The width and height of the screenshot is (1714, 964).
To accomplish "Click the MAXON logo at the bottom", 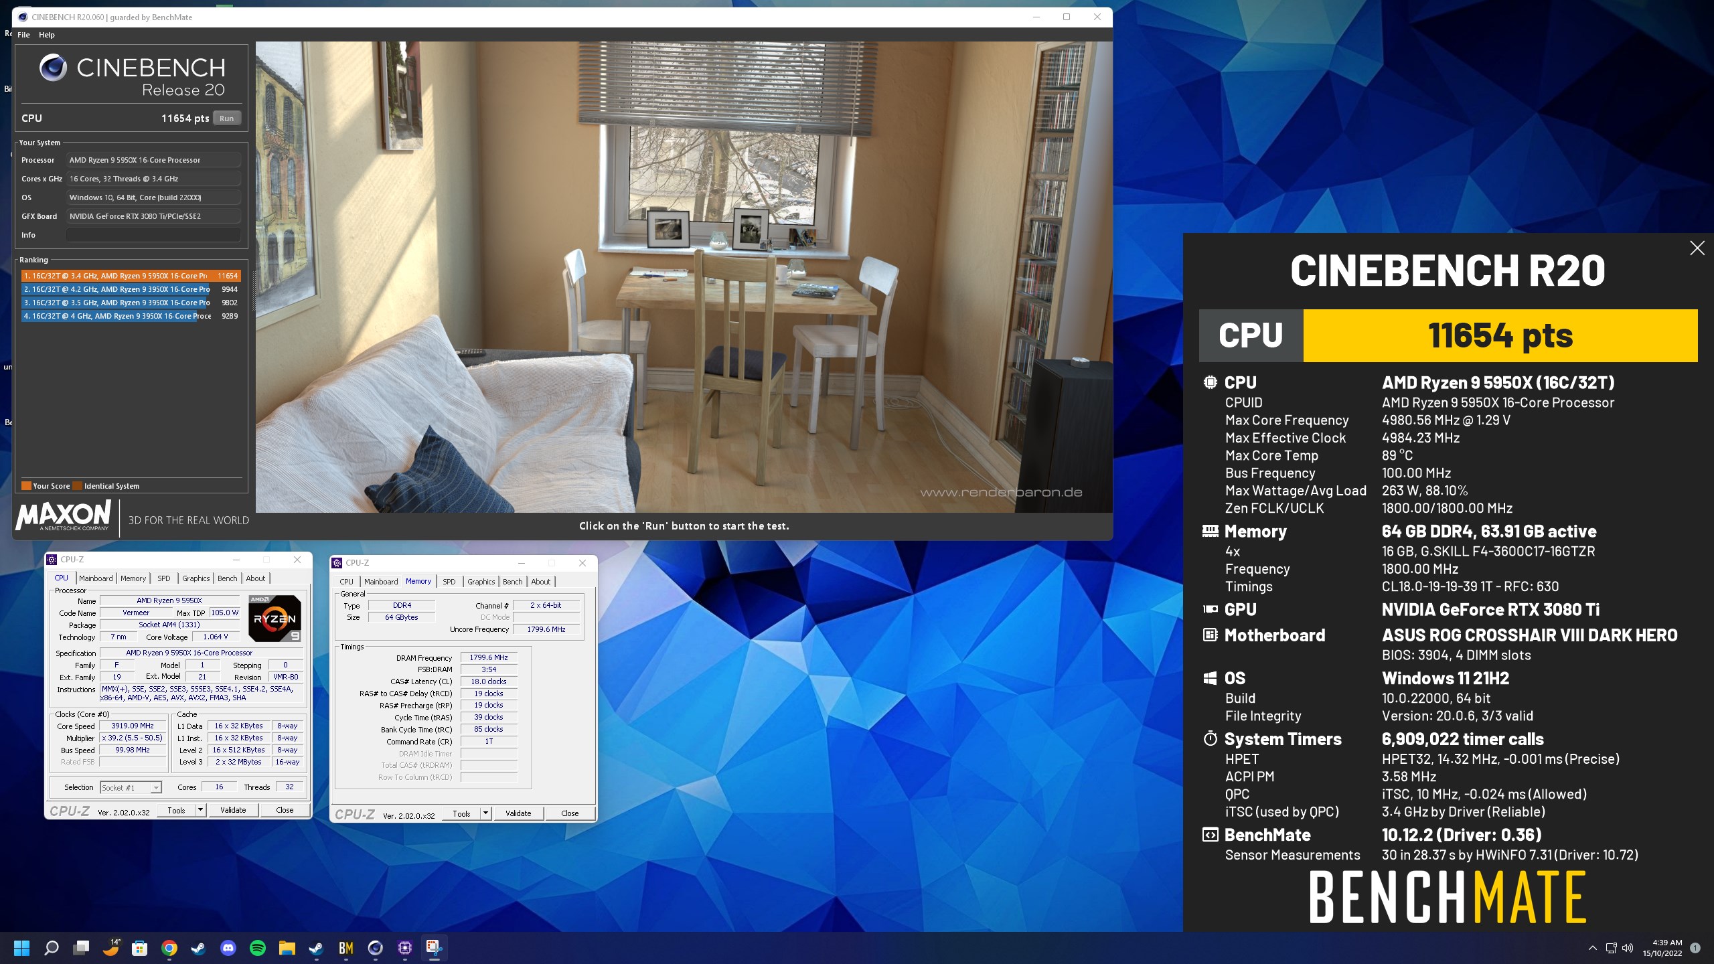I will click(64, 515).
